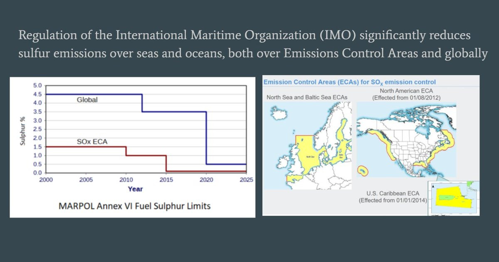Click the 'SOx ECA' line label in chart

tap(92, 141)
